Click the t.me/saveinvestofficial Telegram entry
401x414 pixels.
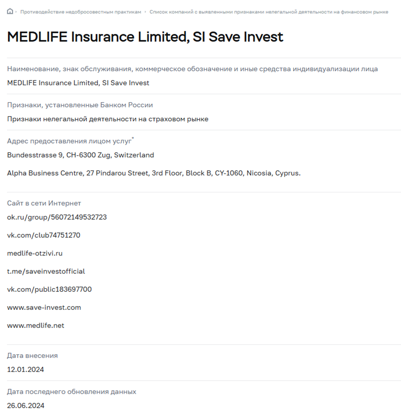coord(46,272)
